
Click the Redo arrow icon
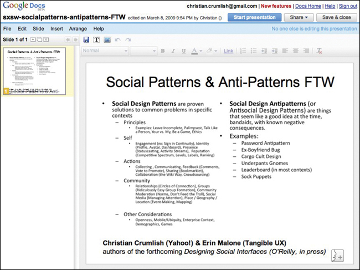tap(127, 40)
